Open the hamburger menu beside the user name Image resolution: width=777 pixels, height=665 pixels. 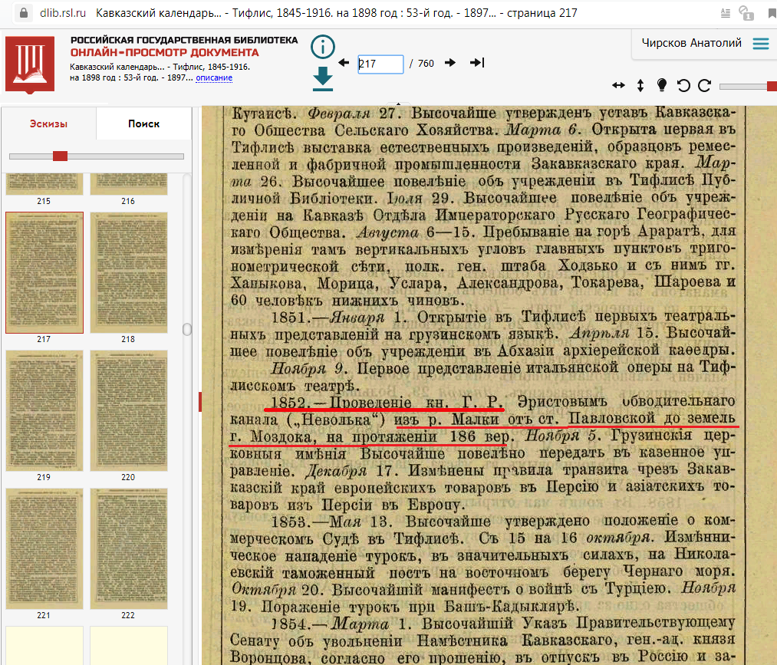[761, 44]
